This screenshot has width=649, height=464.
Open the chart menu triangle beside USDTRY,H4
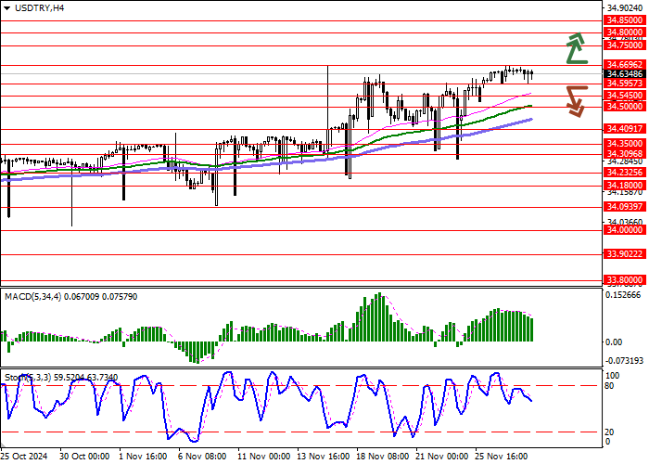tap(7, 7)
